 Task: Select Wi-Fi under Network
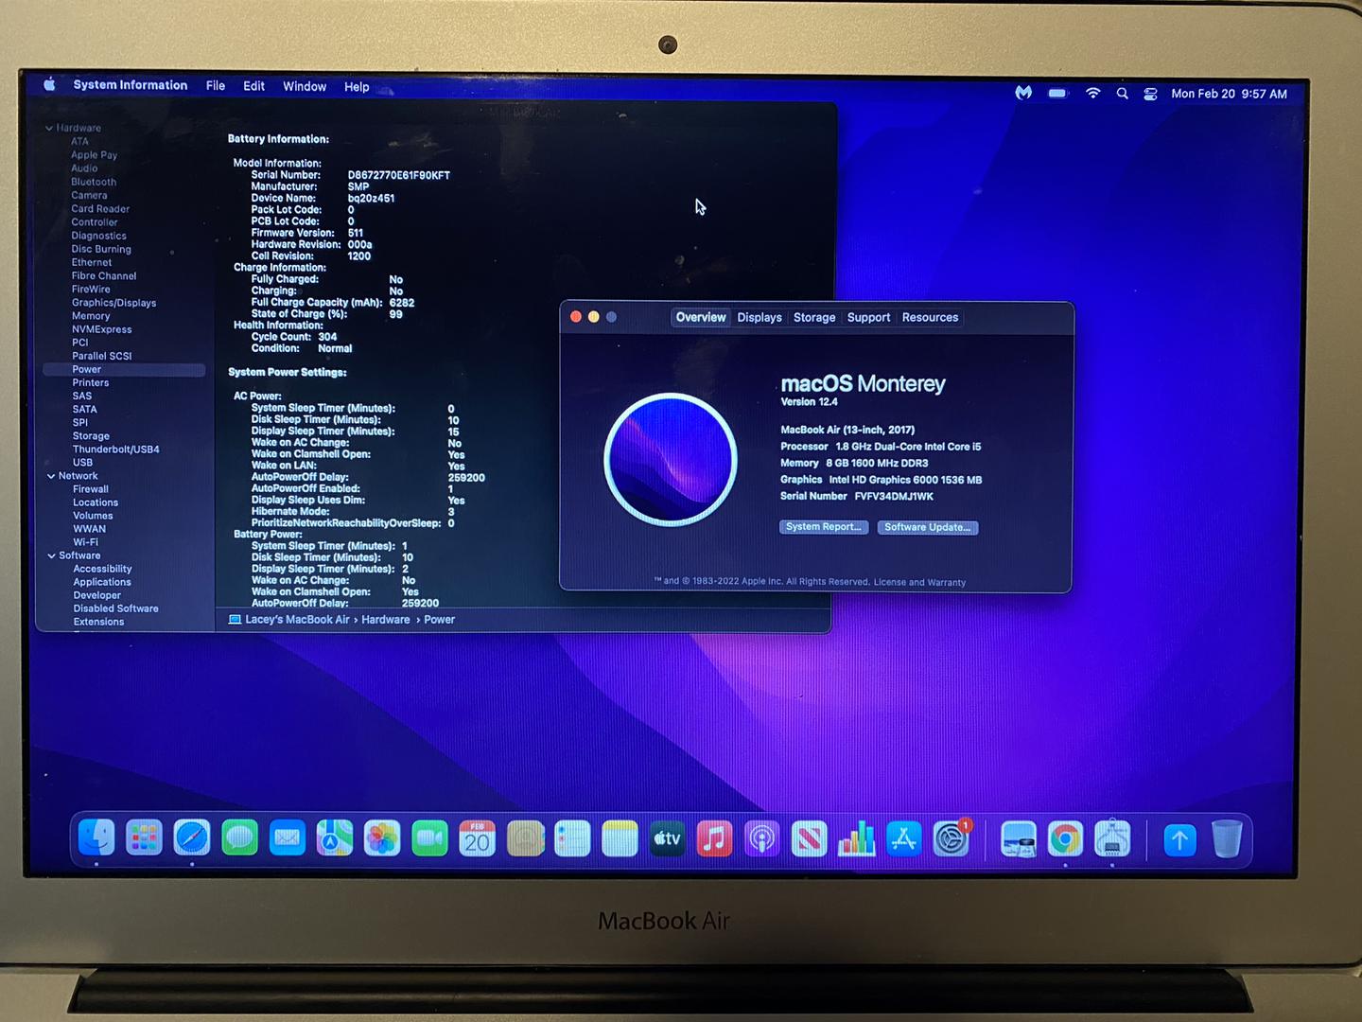pos(85,542)
